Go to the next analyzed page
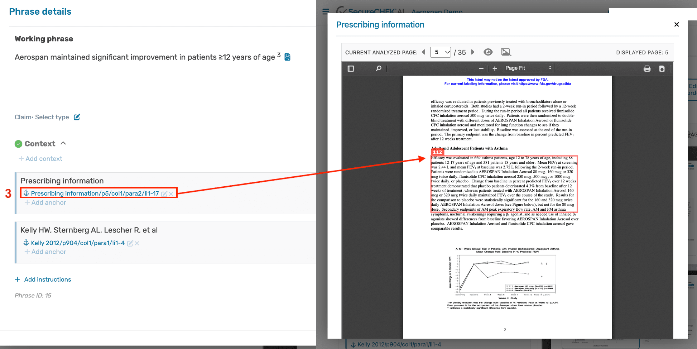The image size is (697, 349). (x=473, y=52)
